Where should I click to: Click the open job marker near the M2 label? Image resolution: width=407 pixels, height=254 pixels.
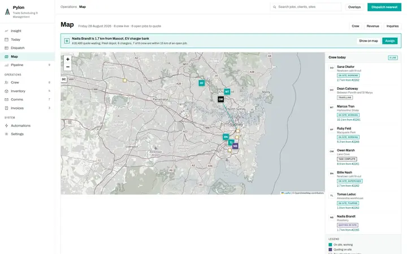coord(124,81)
